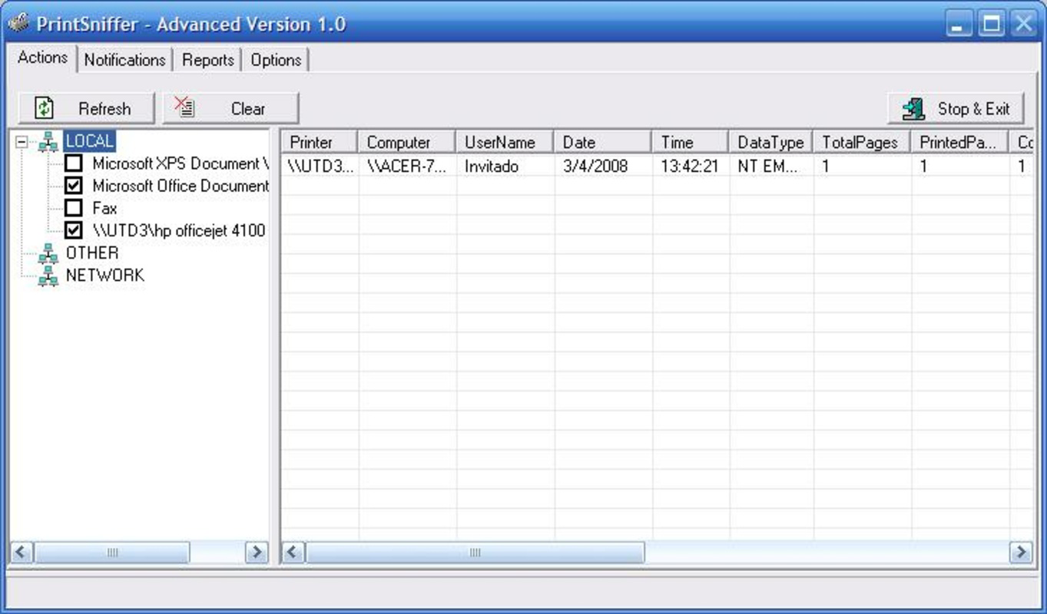
Task: Click the tree panel left scroll arrow
Action: [22, 552]
